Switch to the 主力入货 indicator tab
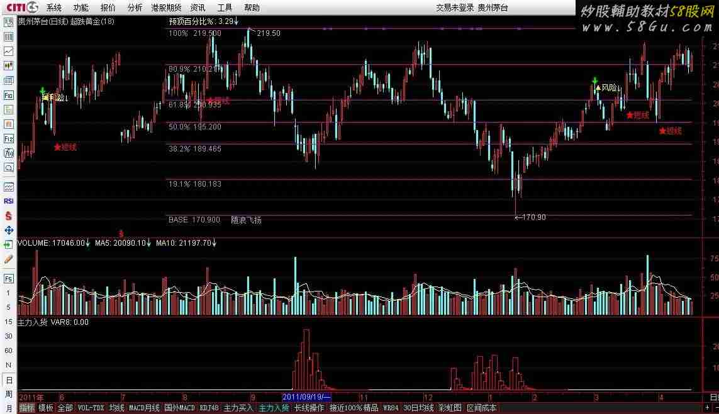719x414 pixels. (274, 408)
